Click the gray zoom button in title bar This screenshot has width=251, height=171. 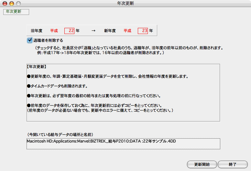[x=18, y=4]
